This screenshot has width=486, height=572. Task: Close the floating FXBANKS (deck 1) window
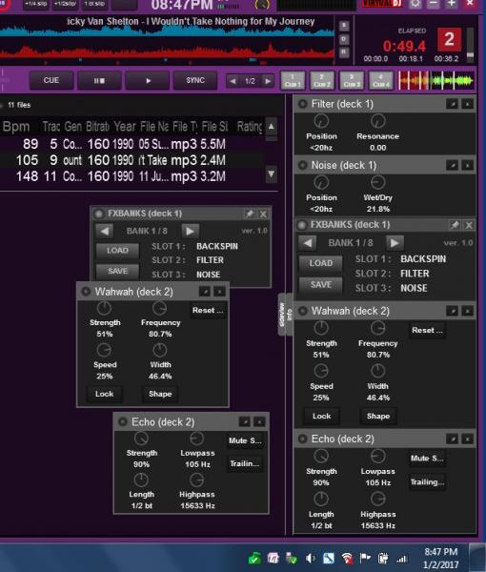point(263,214)
